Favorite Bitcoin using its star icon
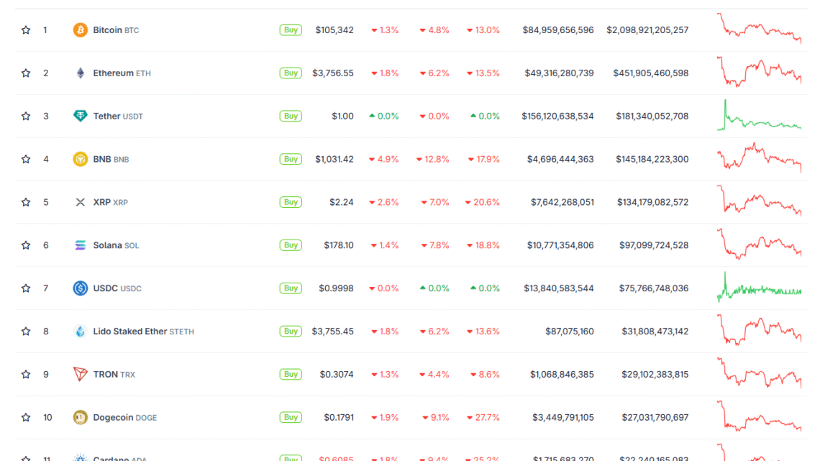Viewport: 820px width, 461px height. pyautogui.click(x=26, y=30)
